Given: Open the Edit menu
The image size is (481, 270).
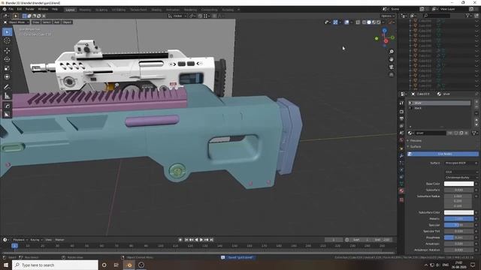Looking at the screenshot, I should point(20,10).
